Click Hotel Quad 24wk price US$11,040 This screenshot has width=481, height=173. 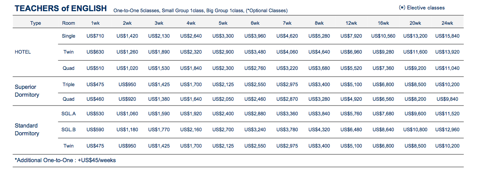[447, 68]
